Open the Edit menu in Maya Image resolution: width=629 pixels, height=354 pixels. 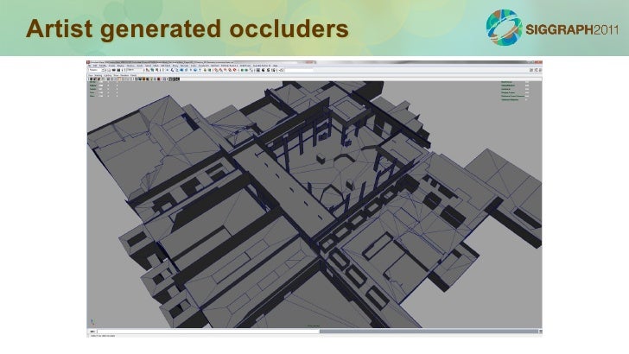95,66
